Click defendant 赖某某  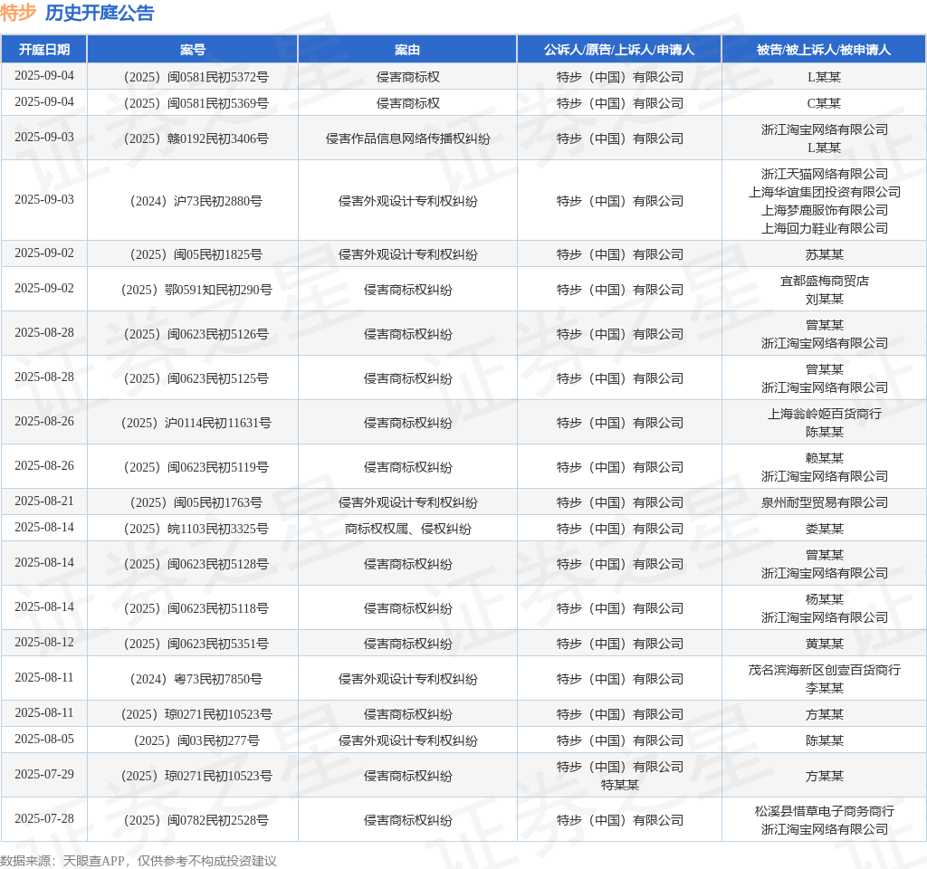click(824, 458)
